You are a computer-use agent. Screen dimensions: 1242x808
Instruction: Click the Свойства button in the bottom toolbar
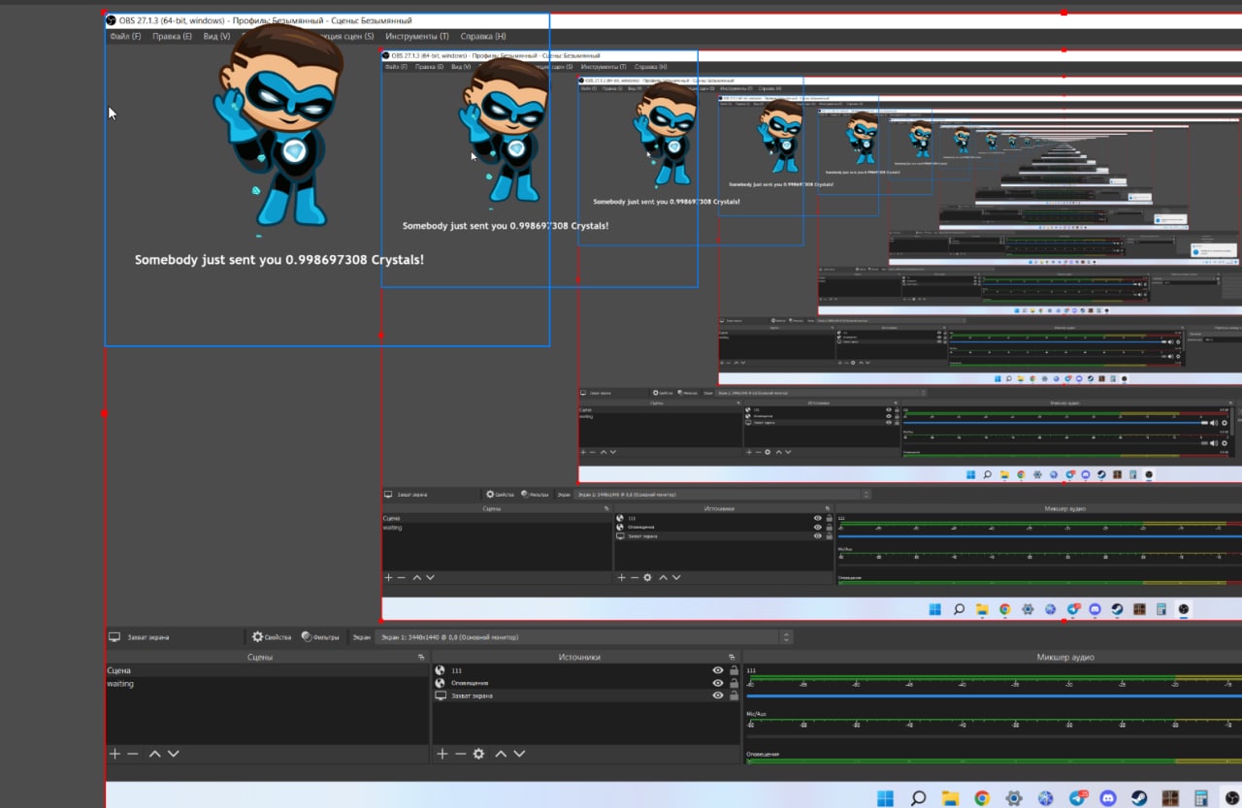(x=272, y=637)
